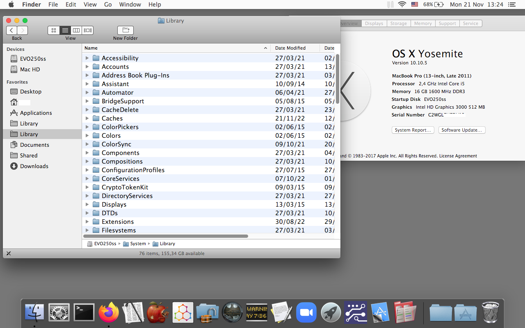The height and width of the screenshot is (328, 525).
Task: Switch Finder to column view
Action: click(x=76, y=30)
